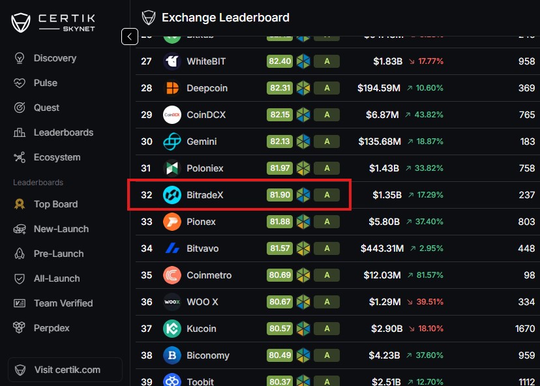Open the Discovery section
The height and width of the screenshot is (386, 540).
55,58
